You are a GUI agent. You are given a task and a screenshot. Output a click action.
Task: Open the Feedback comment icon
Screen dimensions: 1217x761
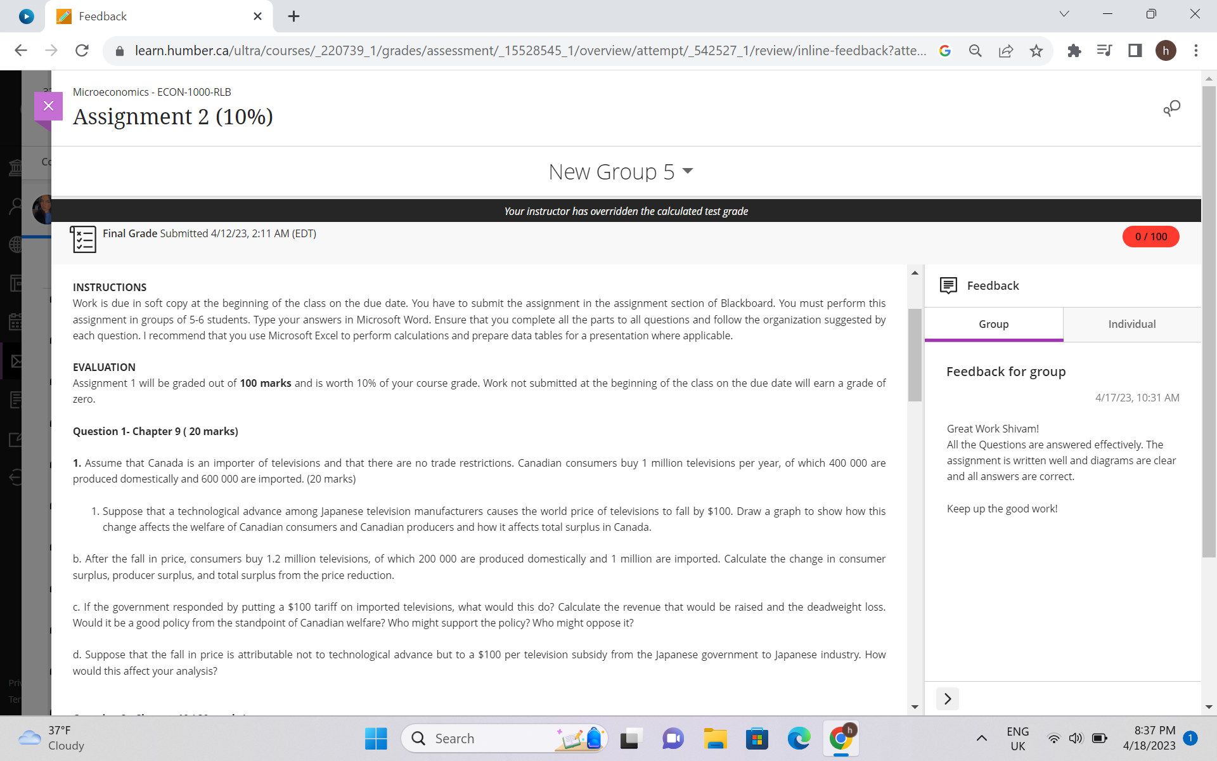pos(948,285)
